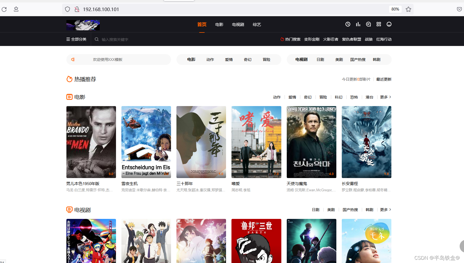Open the ranking bar chart icon
The width and height of the screenshot is (464, 263).
358,24
